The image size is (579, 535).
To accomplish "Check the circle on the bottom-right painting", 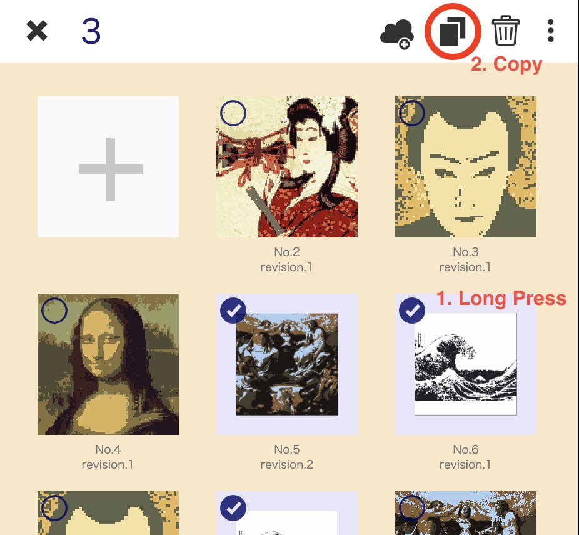I will coord(411,508).
